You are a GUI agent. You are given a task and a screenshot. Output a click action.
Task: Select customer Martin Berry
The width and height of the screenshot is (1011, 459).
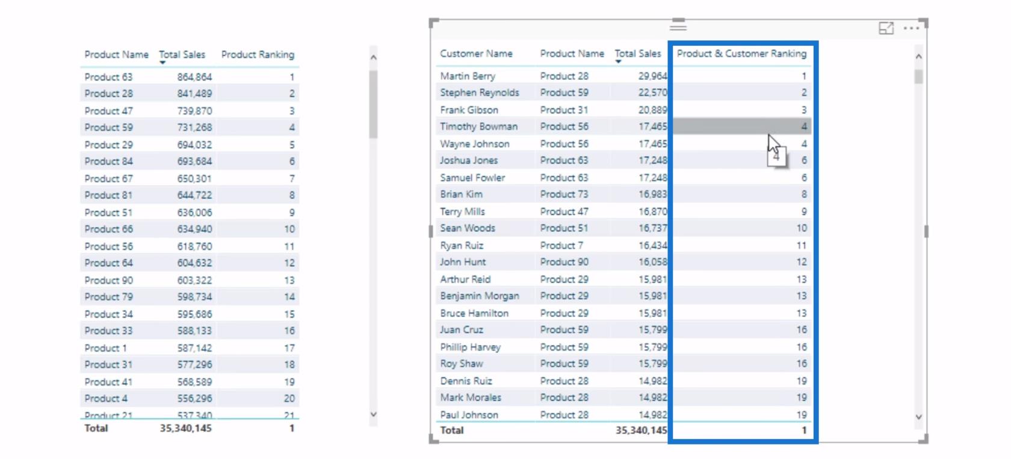tap(468, 76)
